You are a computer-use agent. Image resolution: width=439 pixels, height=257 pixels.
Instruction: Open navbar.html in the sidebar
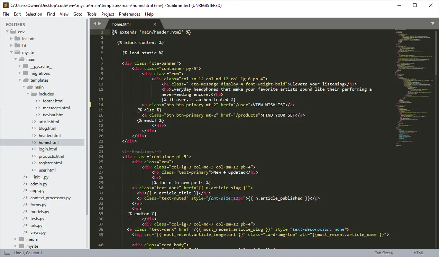(54, 115)
